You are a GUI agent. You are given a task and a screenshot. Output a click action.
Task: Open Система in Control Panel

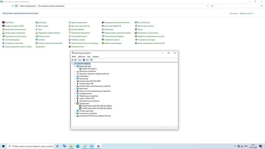[40, 40]
